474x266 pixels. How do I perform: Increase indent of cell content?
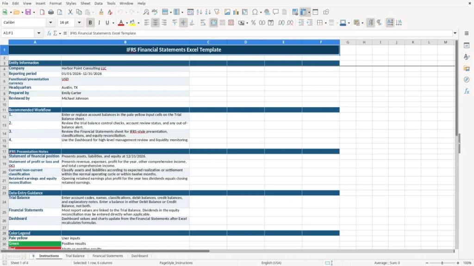pos(301,23)
